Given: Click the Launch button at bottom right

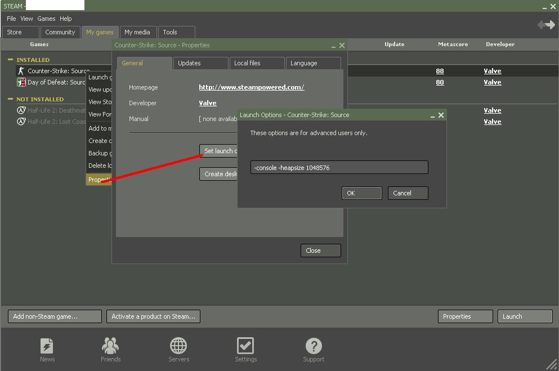Looking at the screenshot, I should [525, 316].
